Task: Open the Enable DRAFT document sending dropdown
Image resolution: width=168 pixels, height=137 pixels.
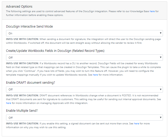Action: click(84, 89)
